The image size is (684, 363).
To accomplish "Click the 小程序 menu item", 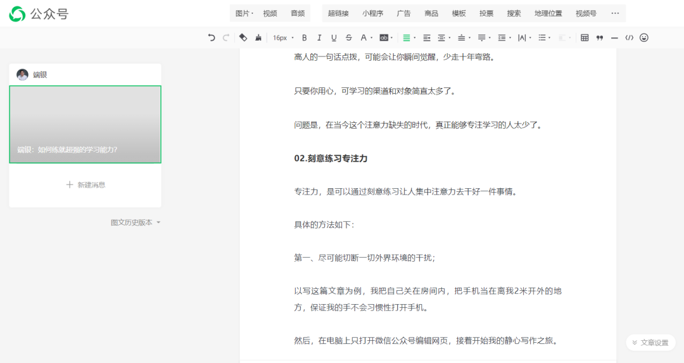I will click(x=372, y=13).
